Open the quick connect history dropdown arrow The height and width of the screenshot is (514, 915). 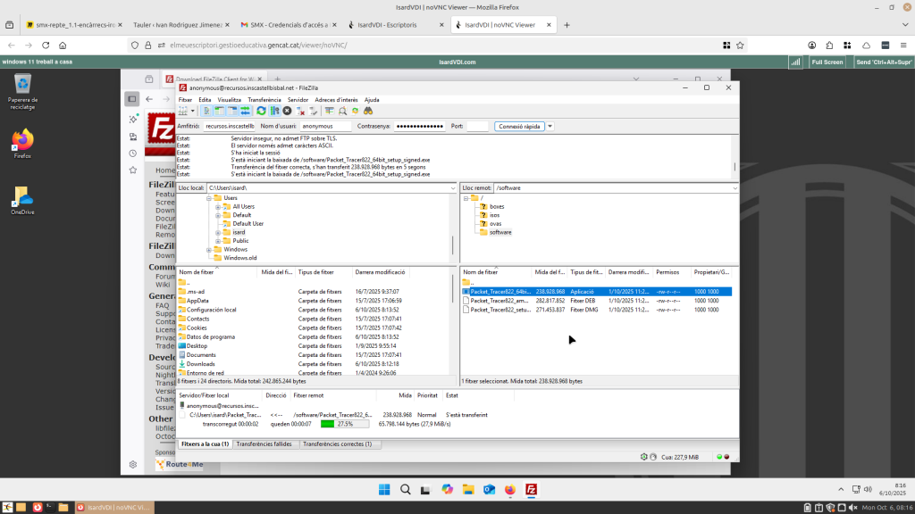click(x=550, y=127)
